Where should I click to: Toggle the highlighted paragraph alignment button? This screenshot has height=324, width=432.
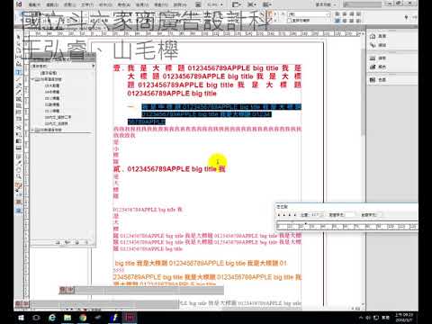(x=337, y=21)
